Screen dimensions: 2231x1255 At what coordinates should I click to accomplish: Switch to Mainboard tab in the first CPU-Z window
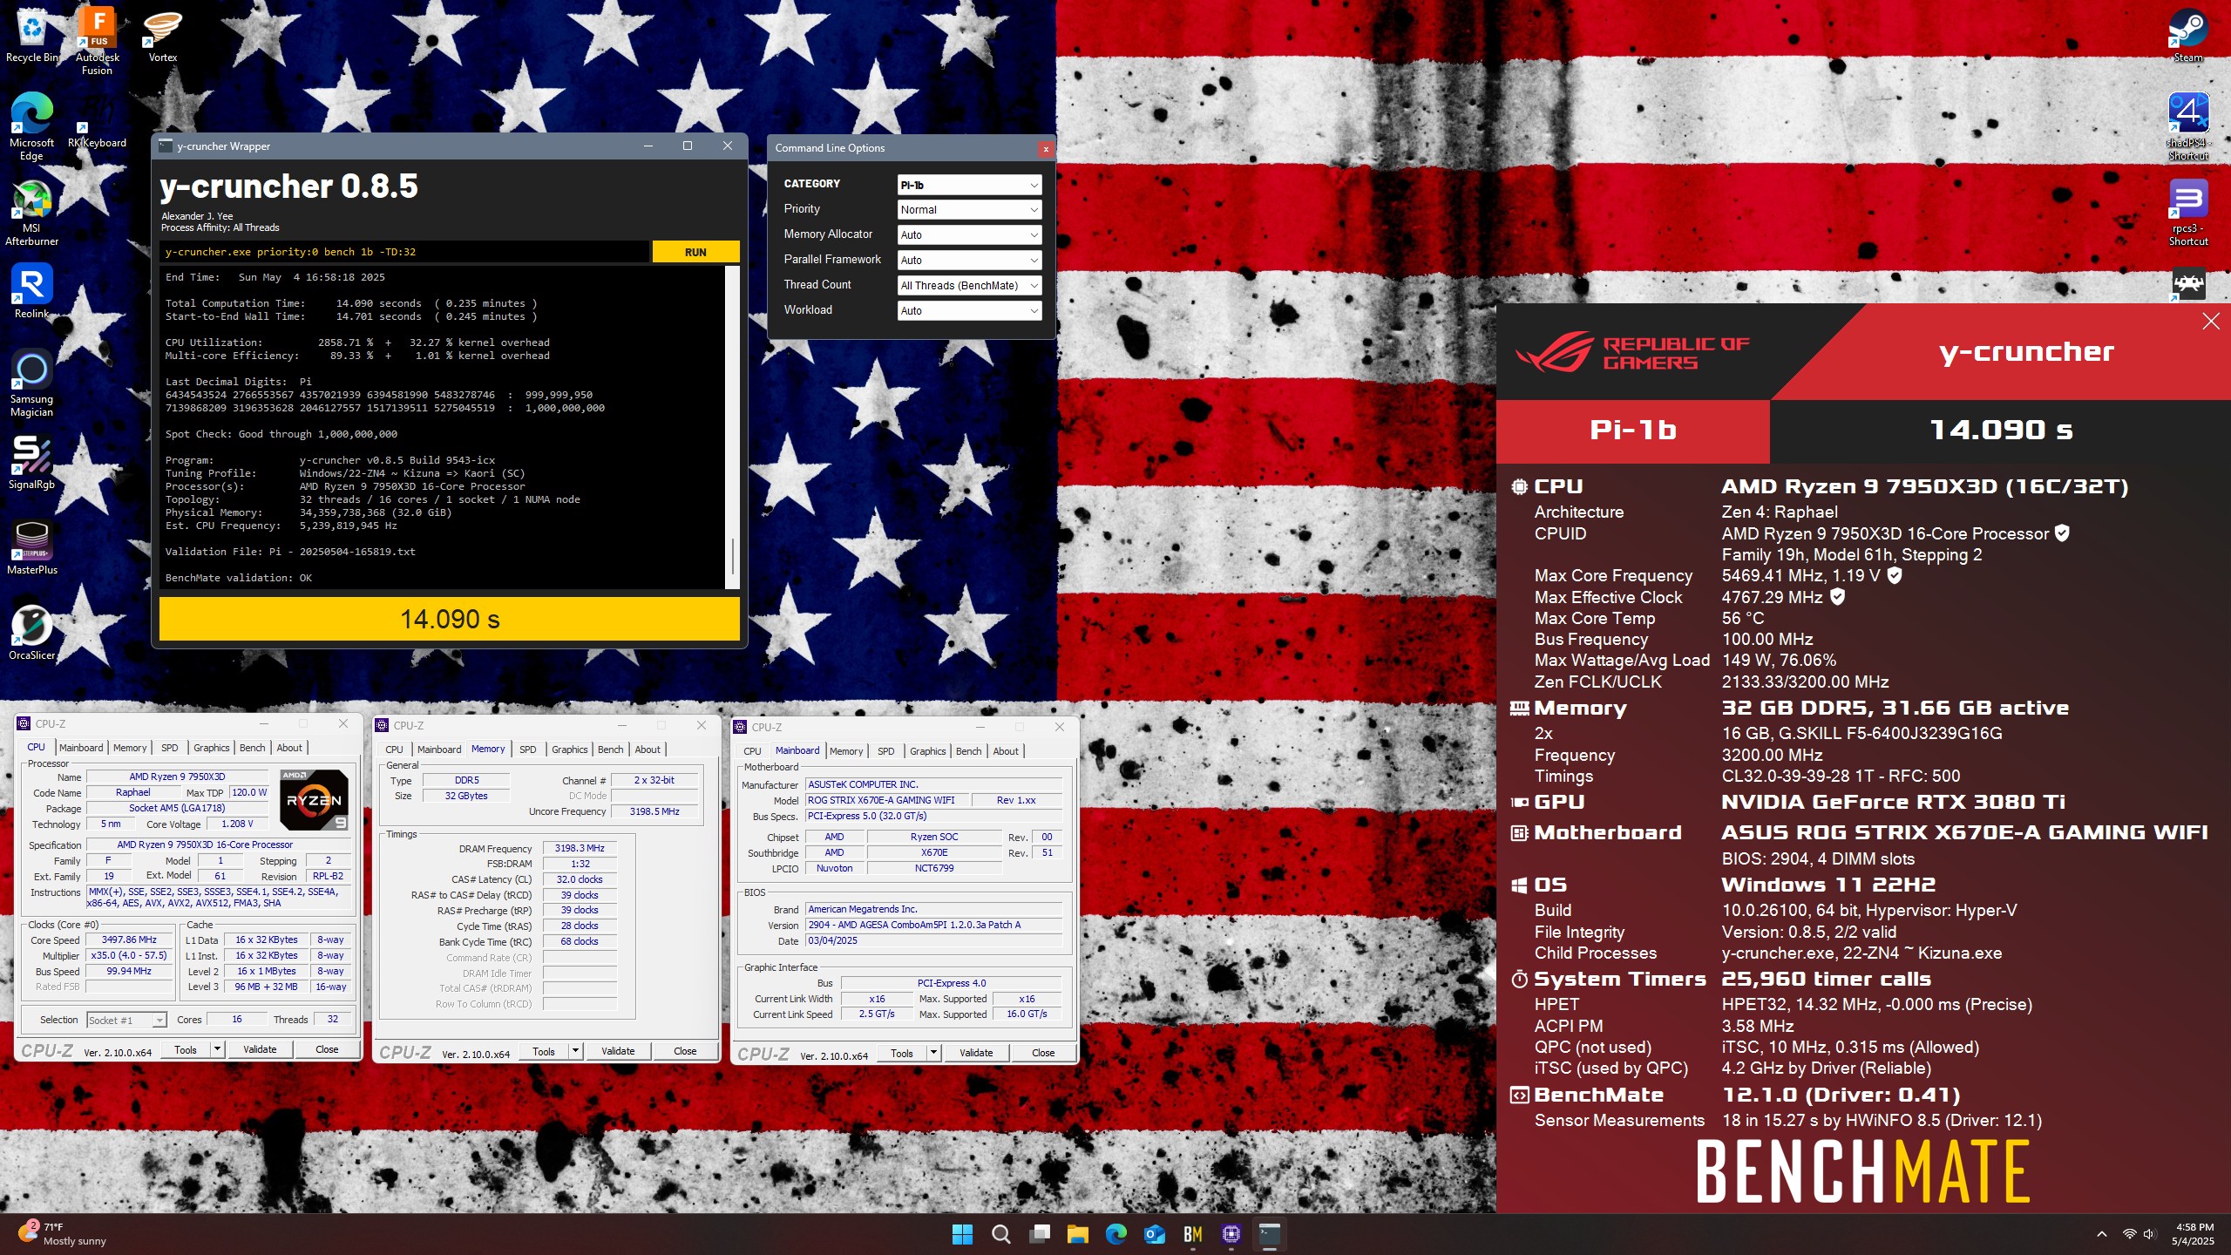81,748
